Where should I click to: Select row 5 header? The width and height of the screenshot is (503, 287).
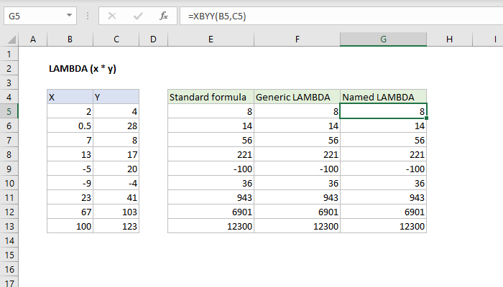tap(9, 111)
